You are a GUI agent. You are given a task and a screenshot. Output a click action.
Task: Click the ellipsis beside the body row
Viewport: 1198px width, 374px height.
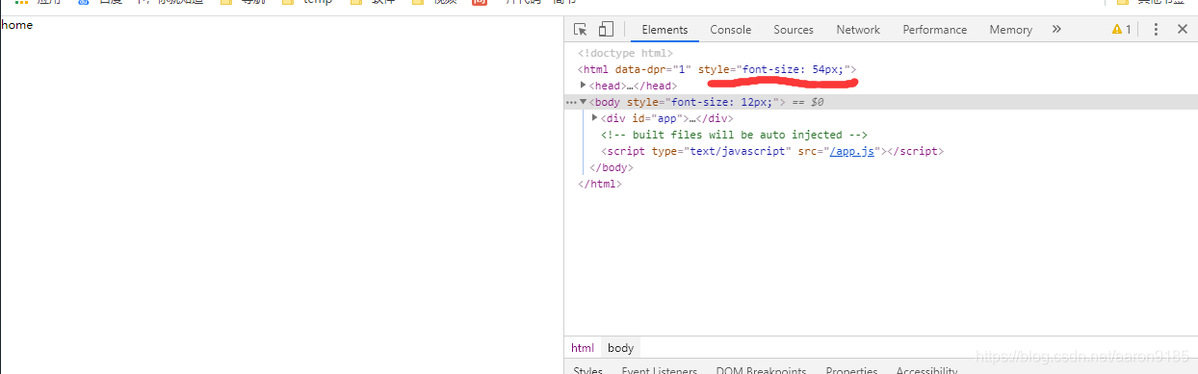(571, 102)
